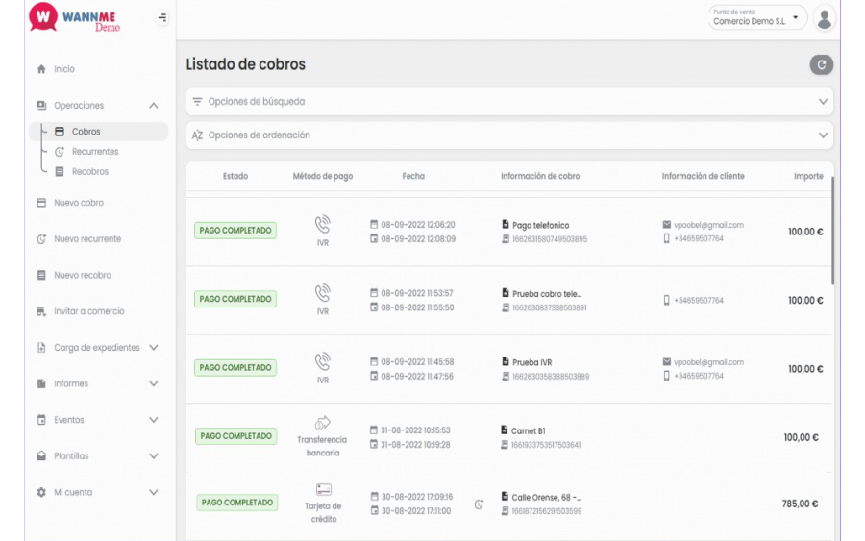Open the Pago telefonico charge
865x541 pixels.
click(540, 225)
